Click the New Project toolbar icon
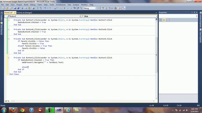This screenshot has width=202, height=113. coord(3,8)
